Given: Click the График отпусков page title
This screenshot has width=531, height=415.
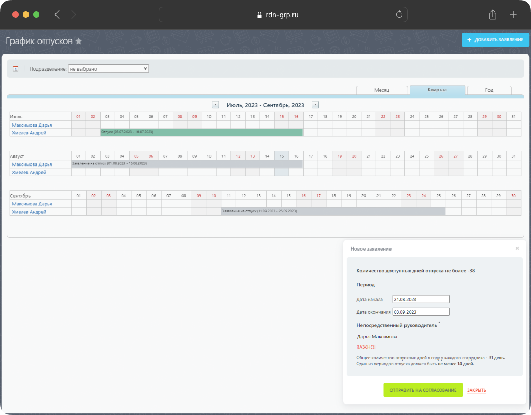Looking at the screenshot, I should pyautogui.click(x=39, y=41).
